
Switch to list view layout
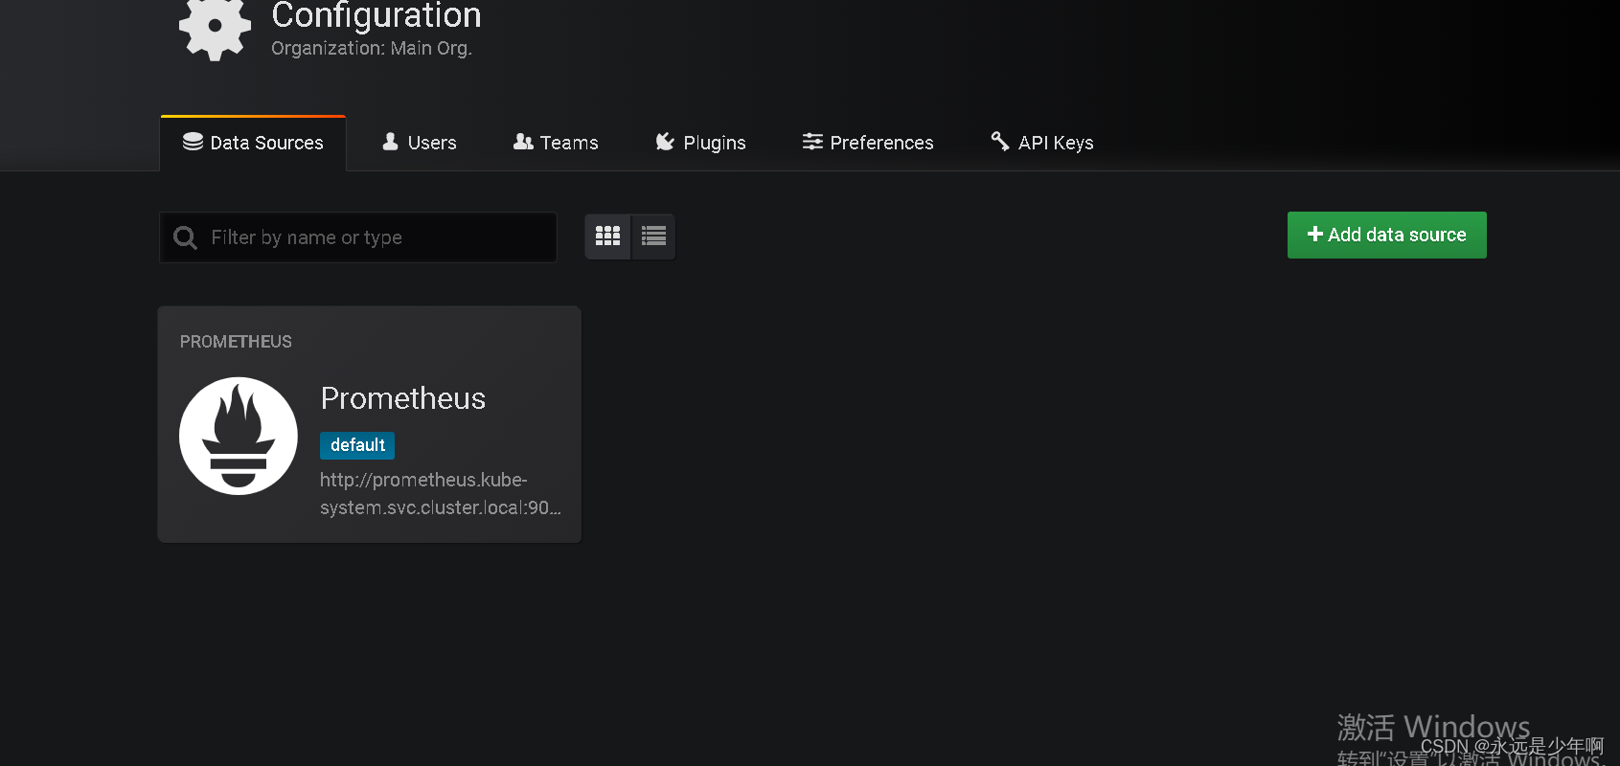click(x=653, y=237)
